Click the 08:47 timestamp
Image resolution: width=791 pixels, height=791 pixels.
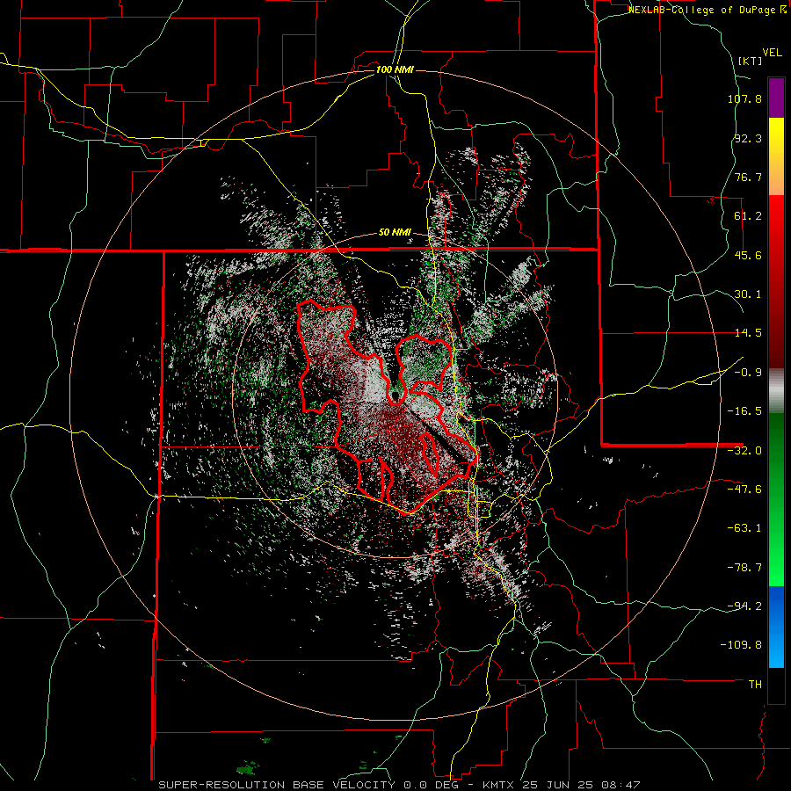[621, 785]
